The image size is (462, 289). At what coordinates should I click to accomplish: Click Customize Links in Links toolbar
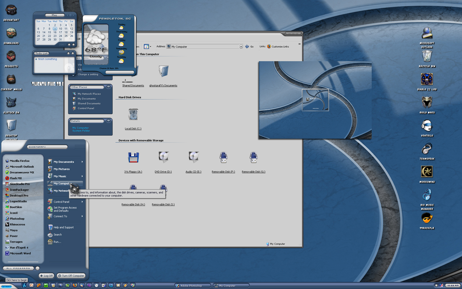pos(278,47)
